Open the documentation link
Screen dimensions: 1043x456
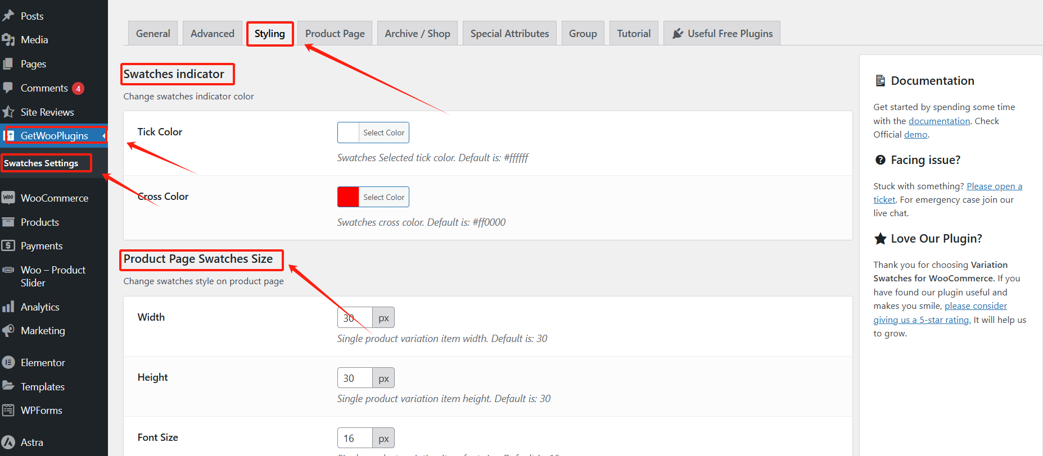940,121
